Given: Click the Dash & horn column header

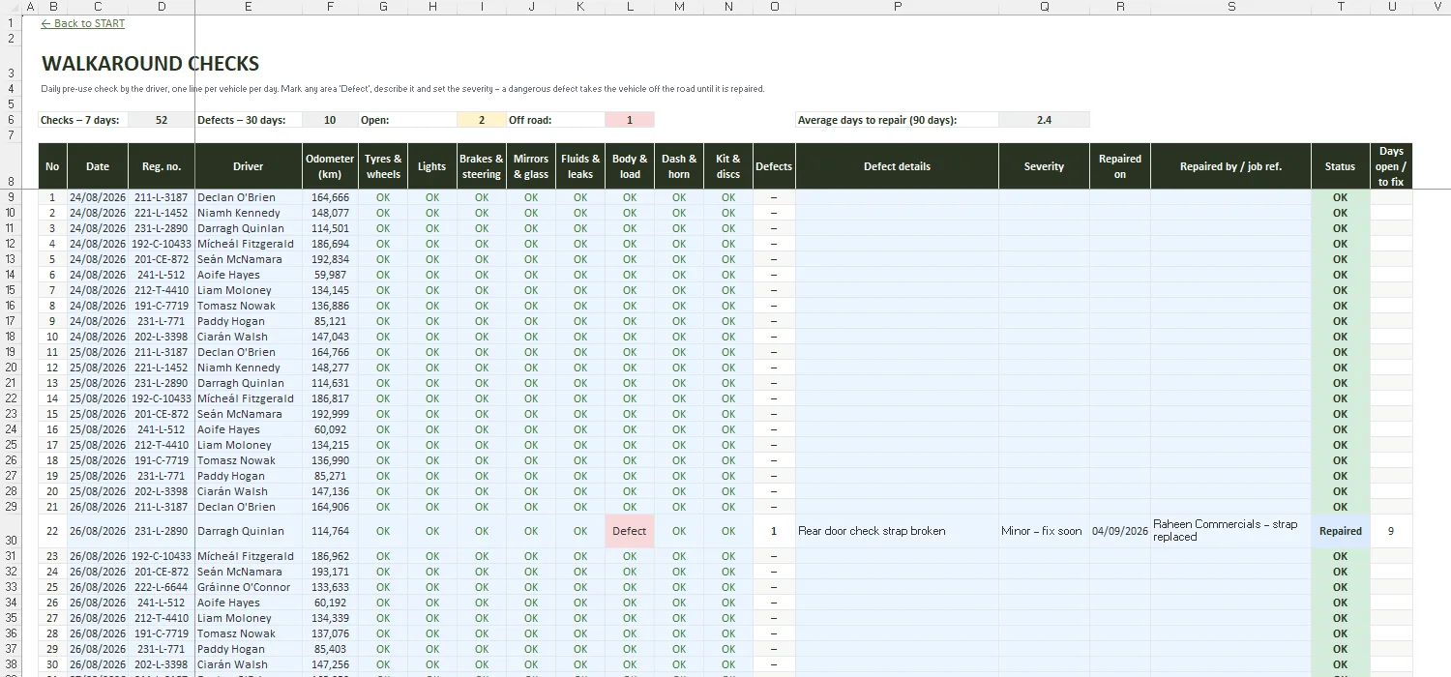Looking at the screenshot, I should click(x=679, y=166).
